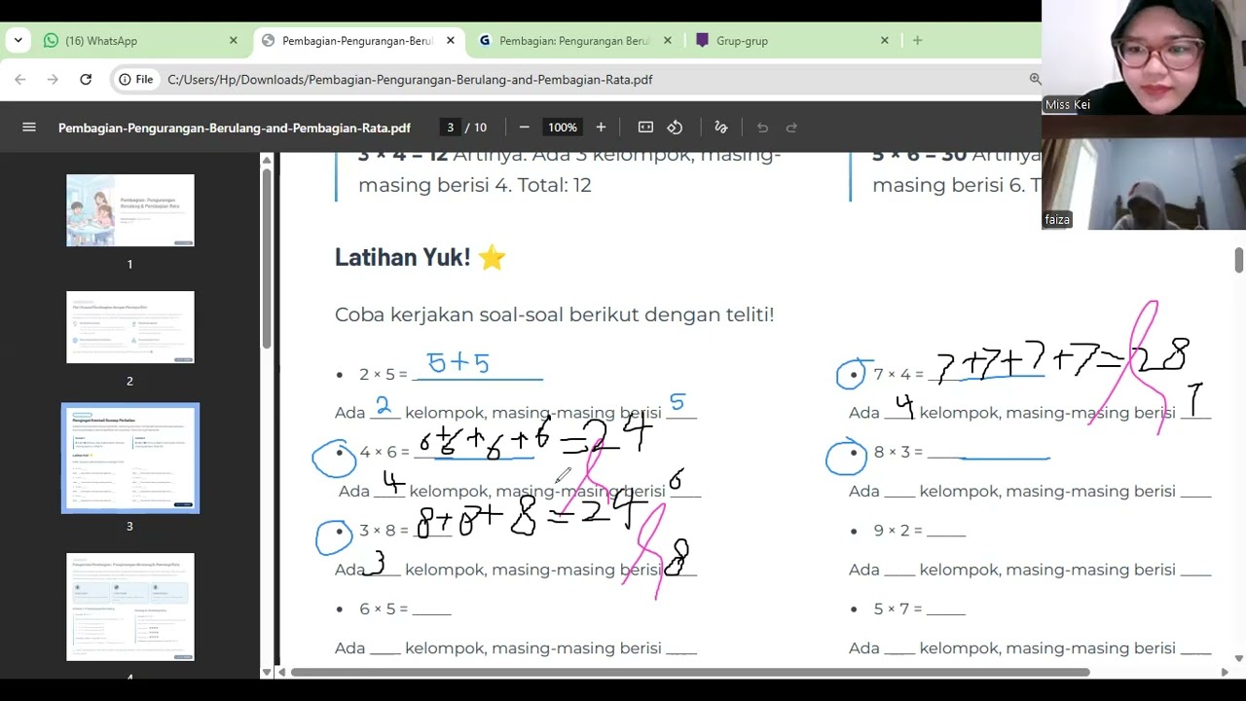Click the zoom magnifier icon in address bar
1246x701 pixels.
point(1035,80)
